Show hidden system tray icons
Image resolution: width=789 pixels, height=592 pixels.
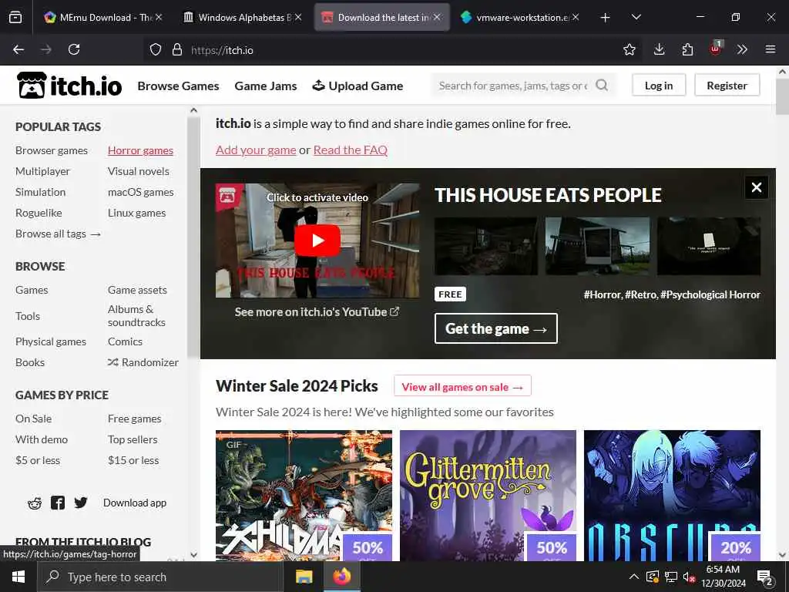[634, 577]
